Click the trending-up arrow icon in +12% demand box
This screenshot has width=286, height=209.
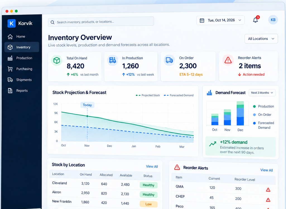coord(213,144)
